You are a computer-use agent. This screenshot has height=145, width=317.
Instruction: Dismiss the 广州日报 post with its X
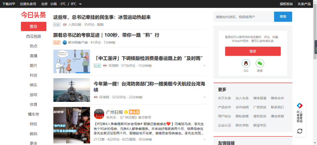(204, 139)
